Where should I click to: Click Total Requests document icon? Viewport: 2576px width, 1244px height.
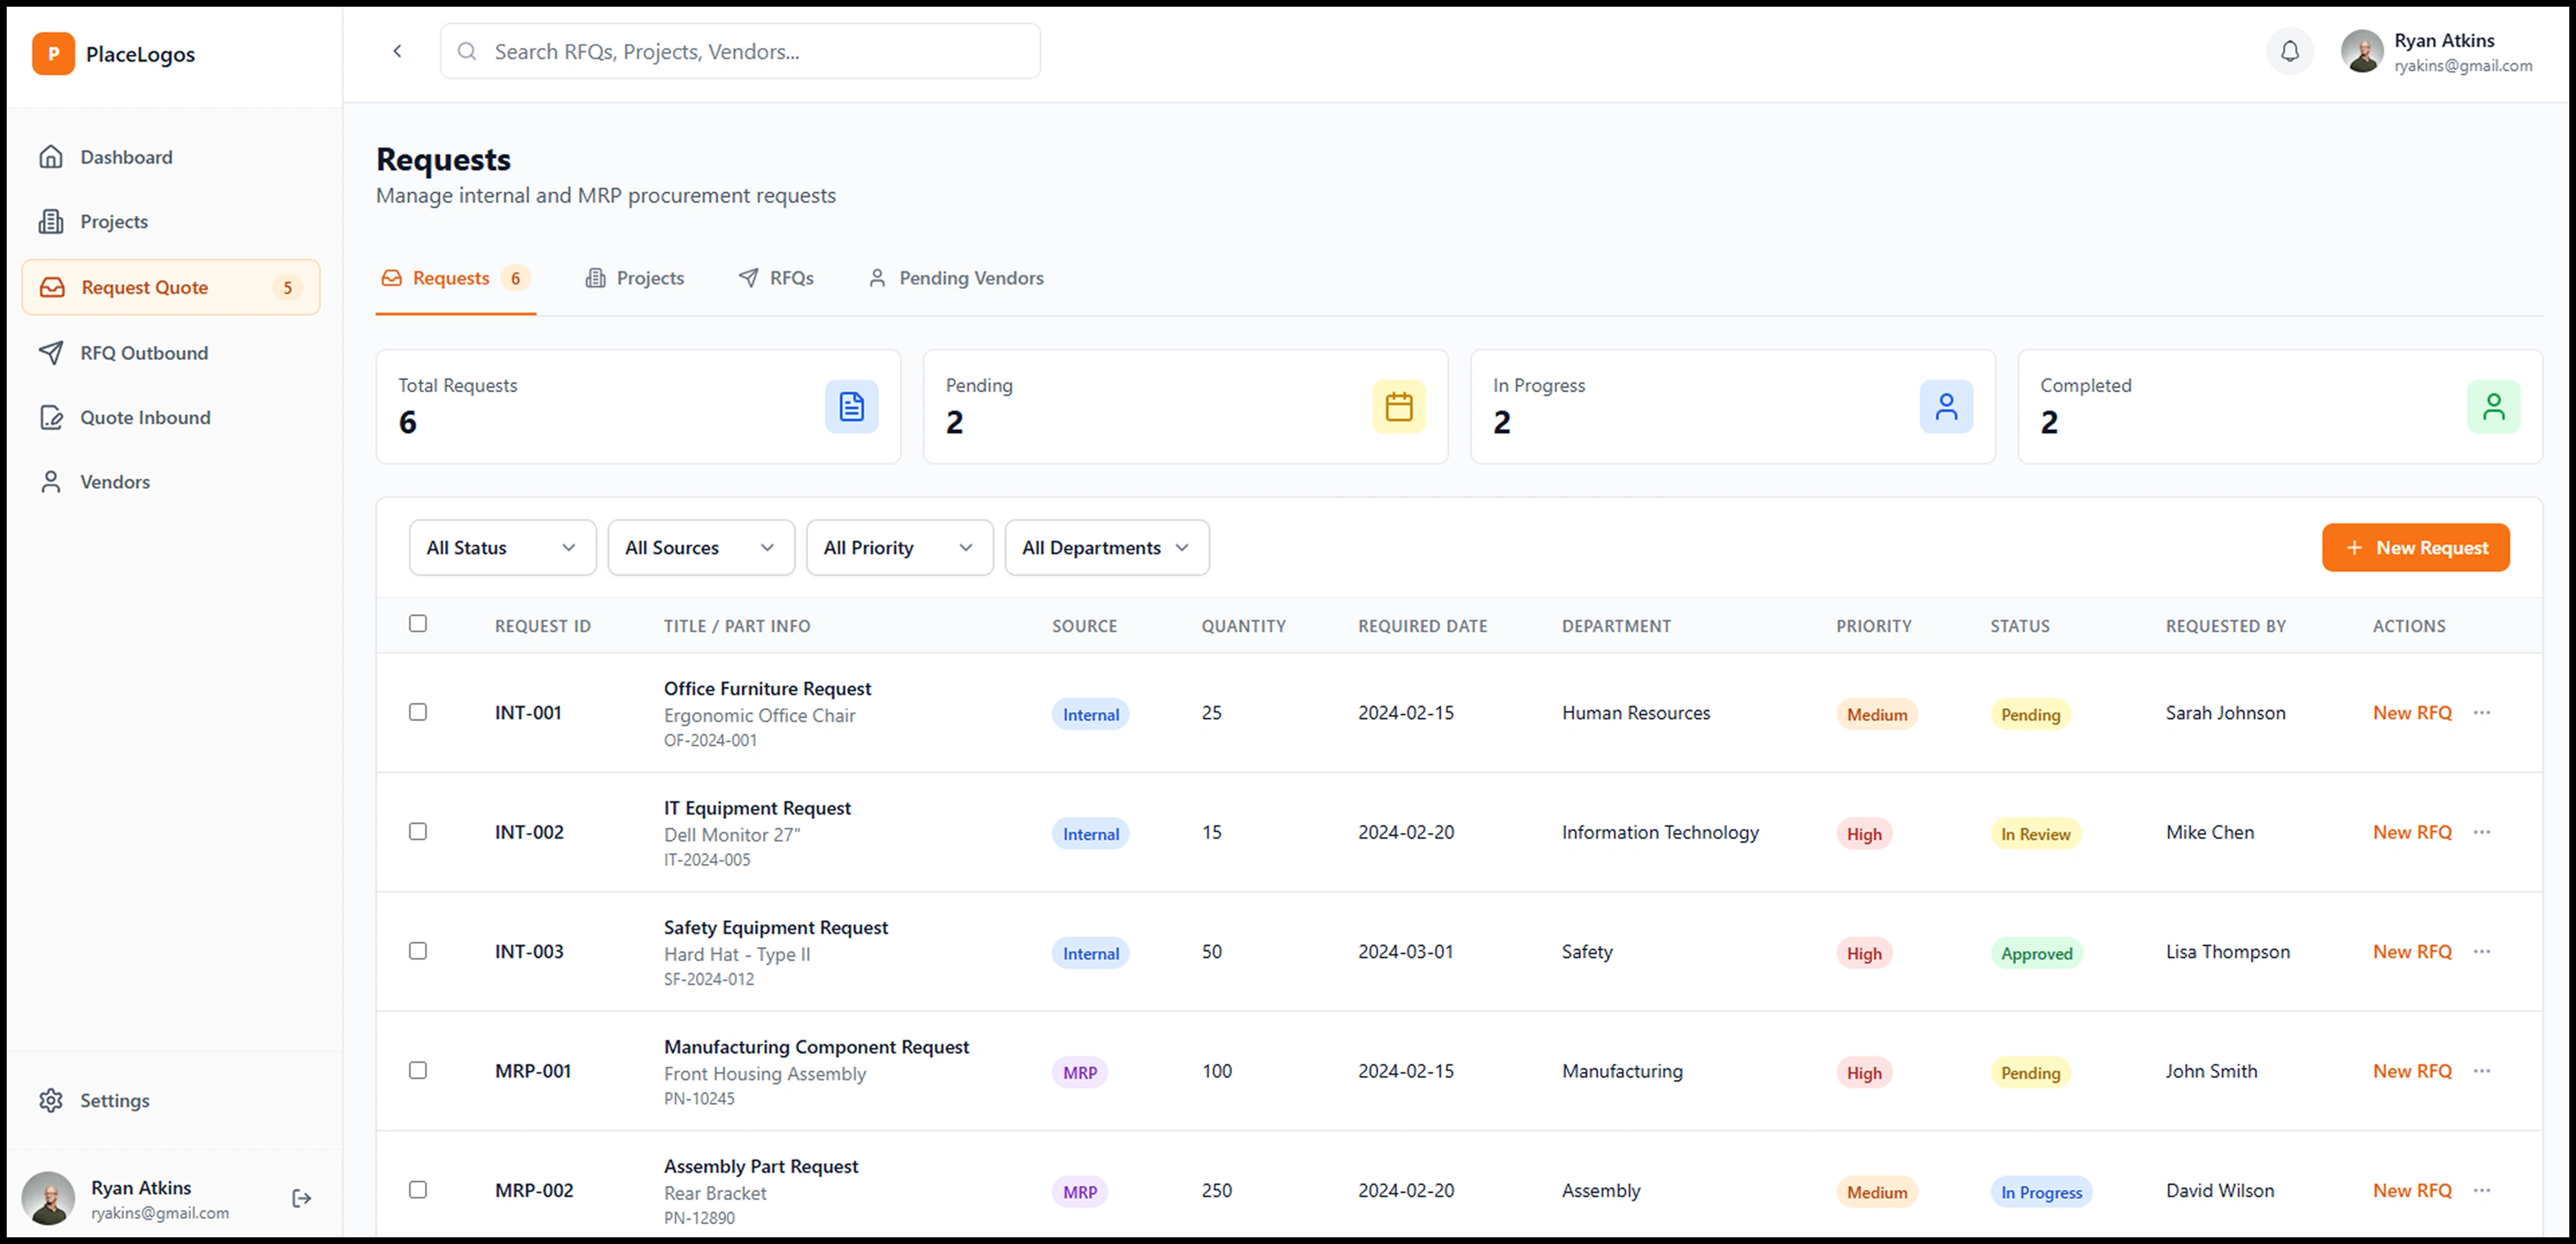(851, 407)
